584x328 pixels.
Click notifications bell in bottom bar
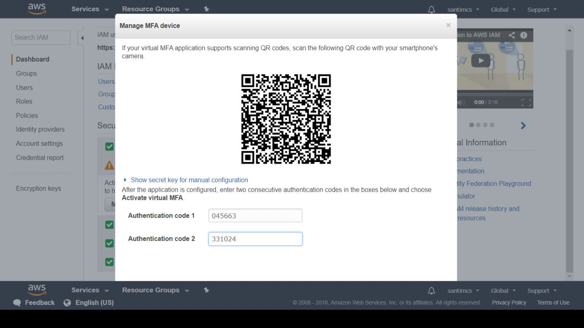tap(431, 291)
